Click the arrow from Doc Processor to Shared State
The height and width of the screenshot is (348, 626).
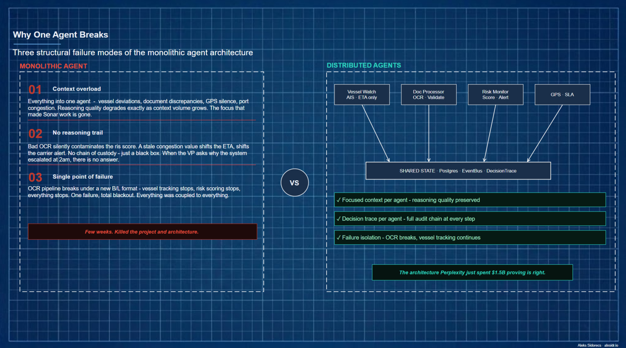pyautogui.click(x=429, y=132)
